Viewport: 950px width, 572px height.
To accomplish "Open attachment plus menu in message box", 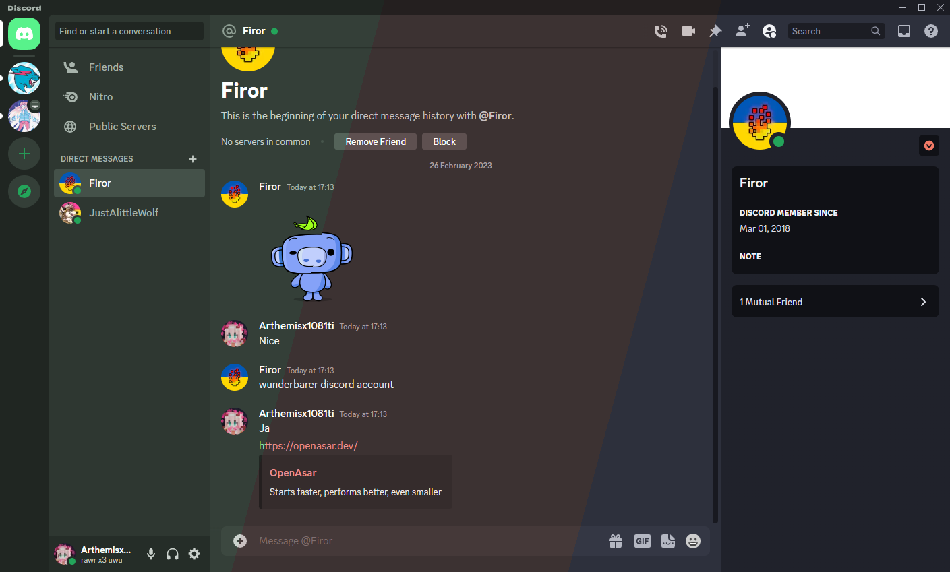I will (x=240, y=541).
